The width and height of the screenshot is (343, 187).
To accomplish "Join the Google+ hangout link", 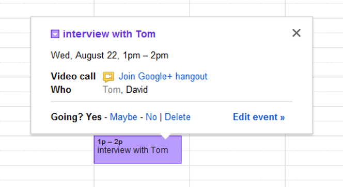I will (163, 76).
